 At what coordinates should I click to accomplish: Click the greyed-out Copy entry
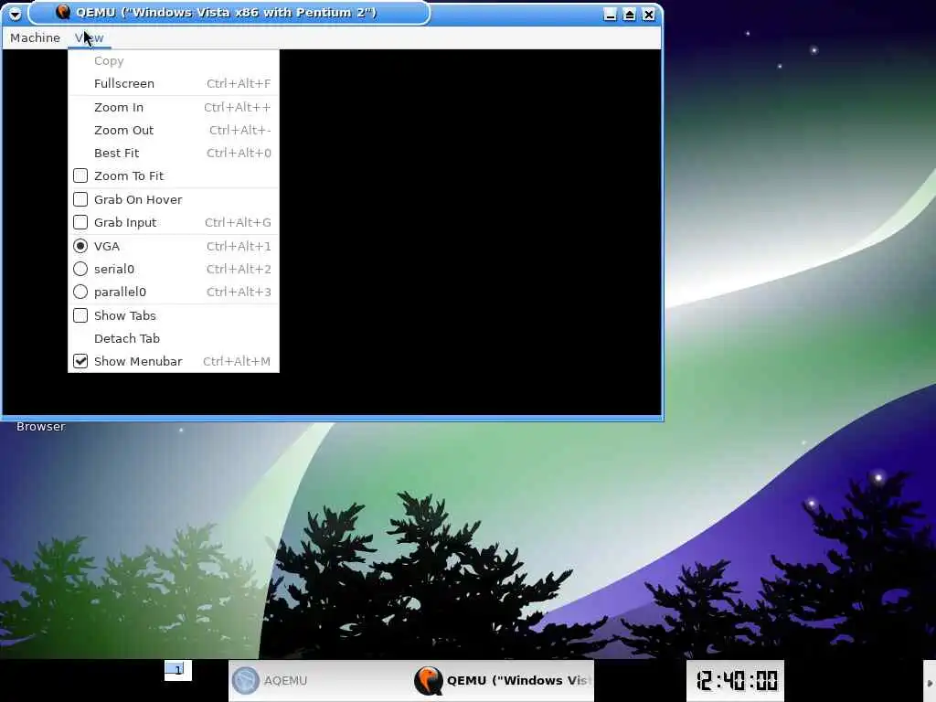click(173, 61)
